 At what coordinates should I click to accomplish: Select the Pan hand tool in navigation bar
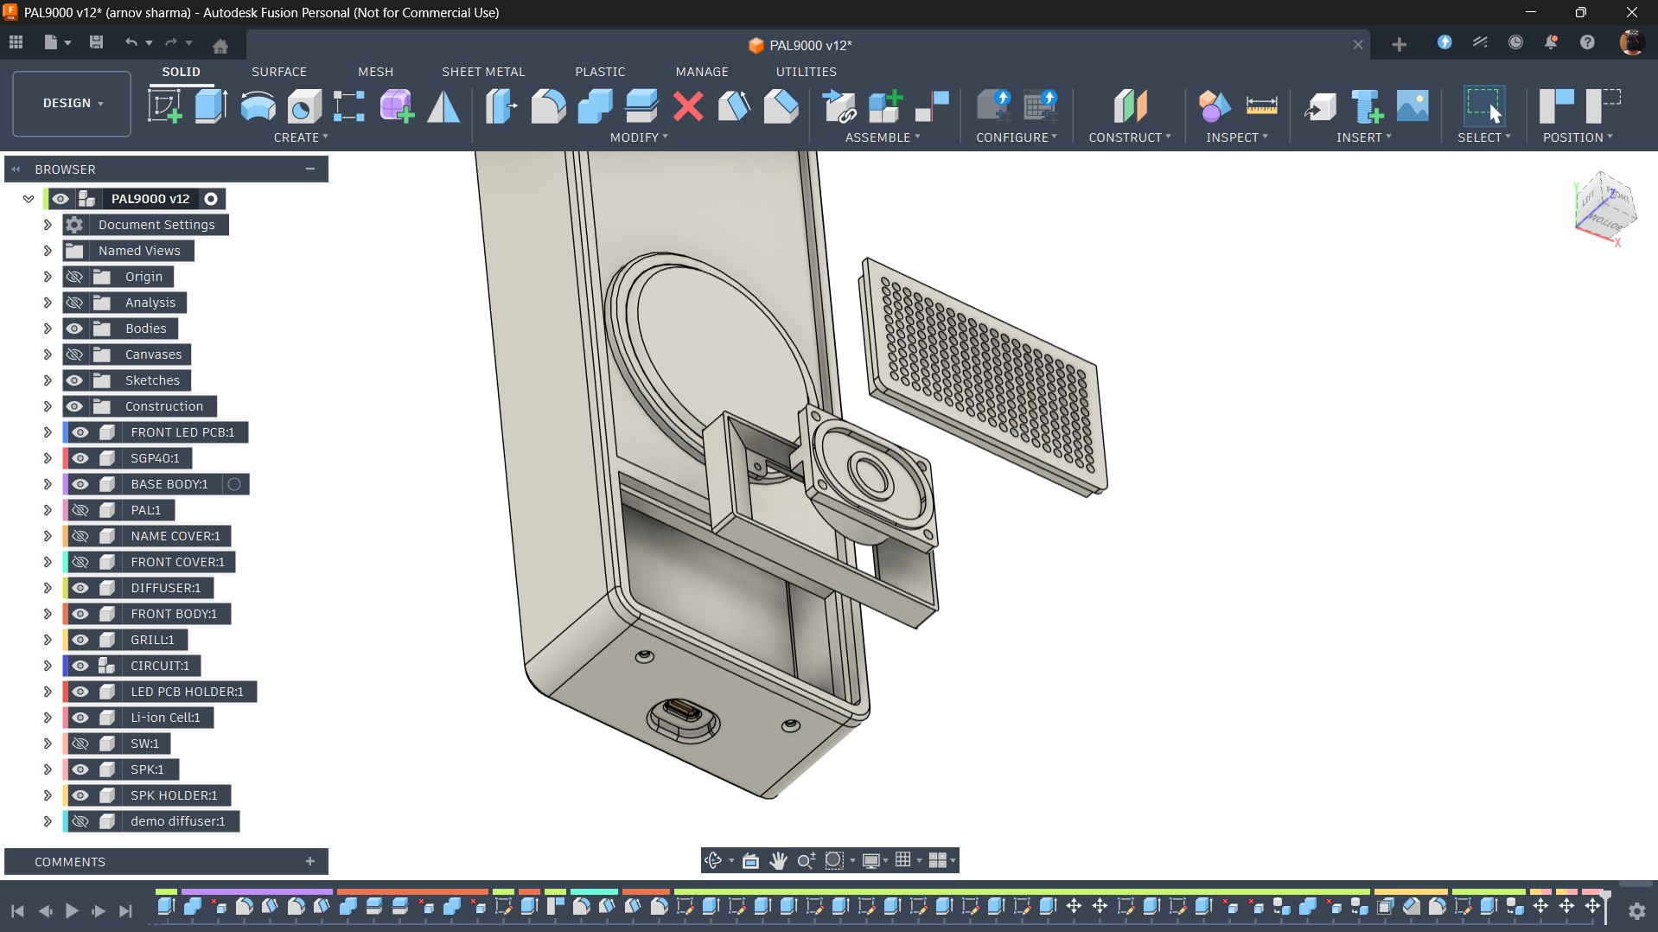[x=778, y=860]
